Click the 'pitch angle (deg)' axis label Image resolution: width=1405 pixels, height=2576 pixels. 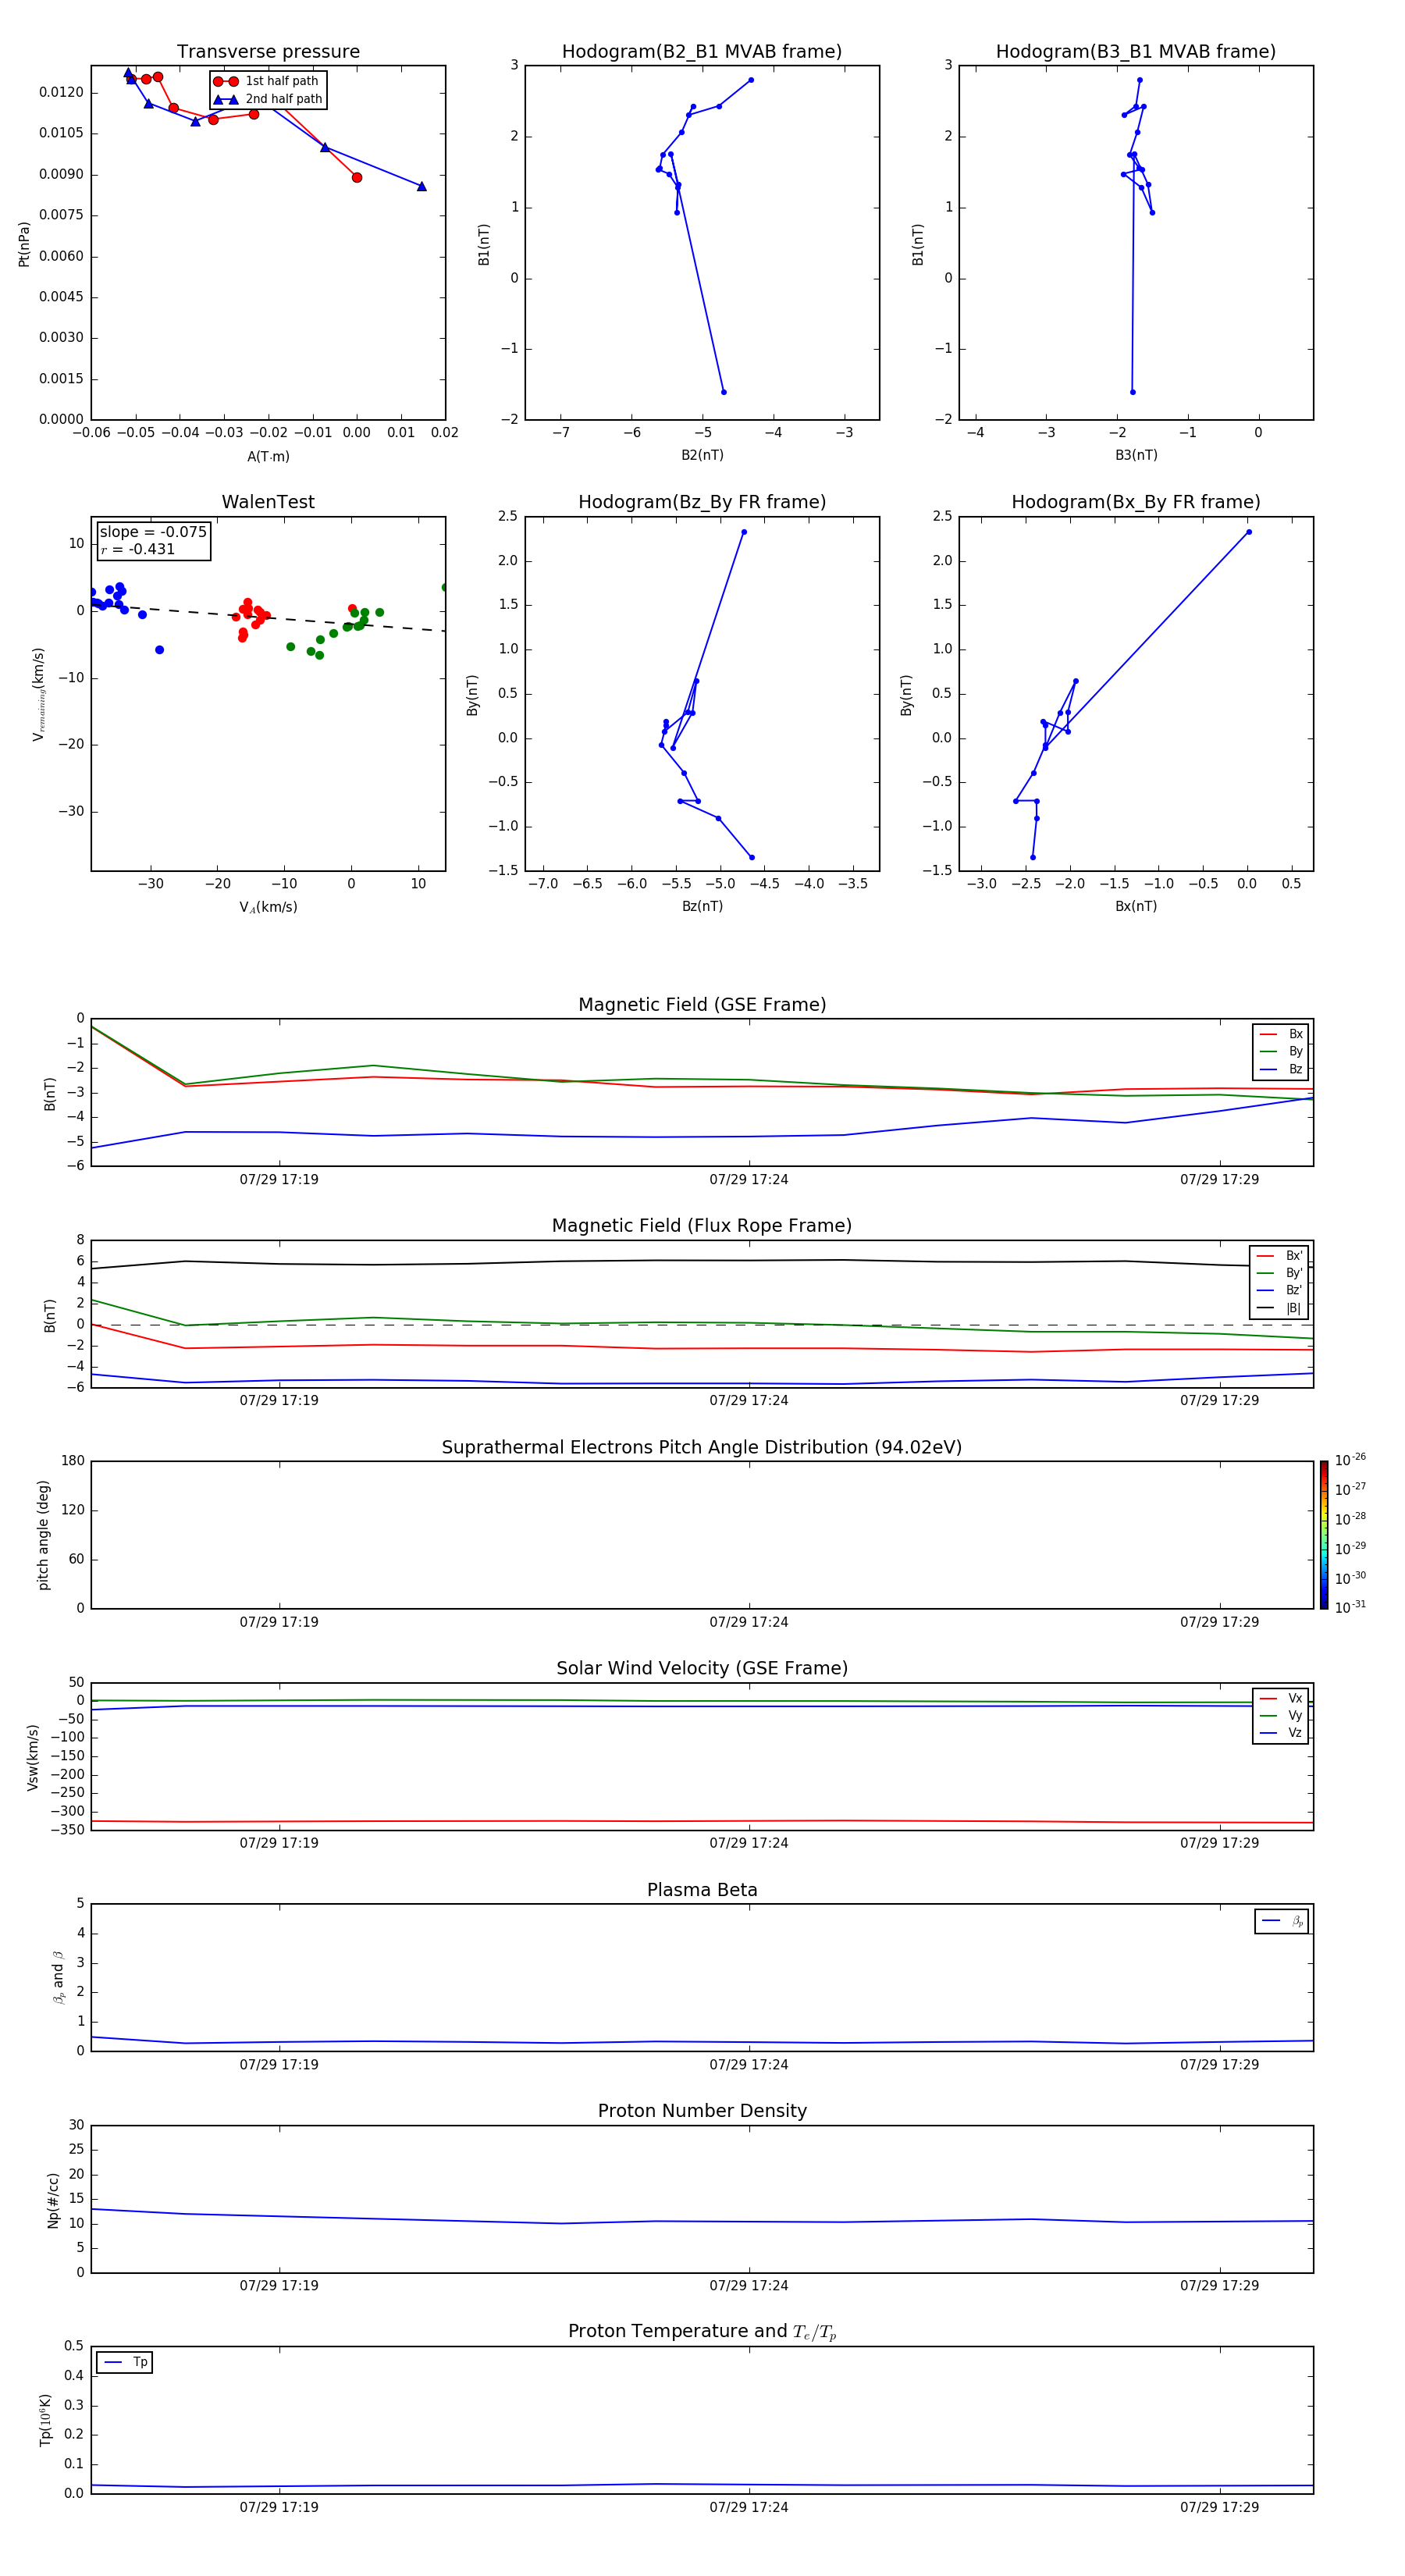click(43, 1535)
